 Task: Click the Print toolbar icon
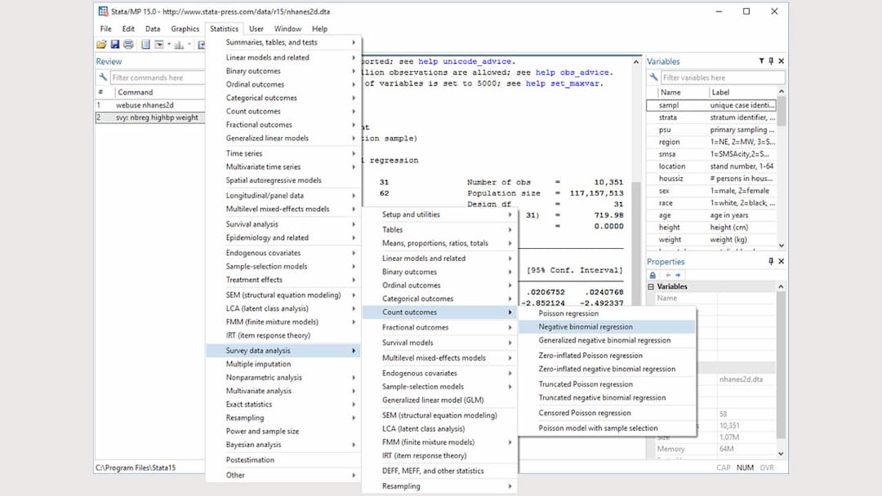tap(128, 45)
